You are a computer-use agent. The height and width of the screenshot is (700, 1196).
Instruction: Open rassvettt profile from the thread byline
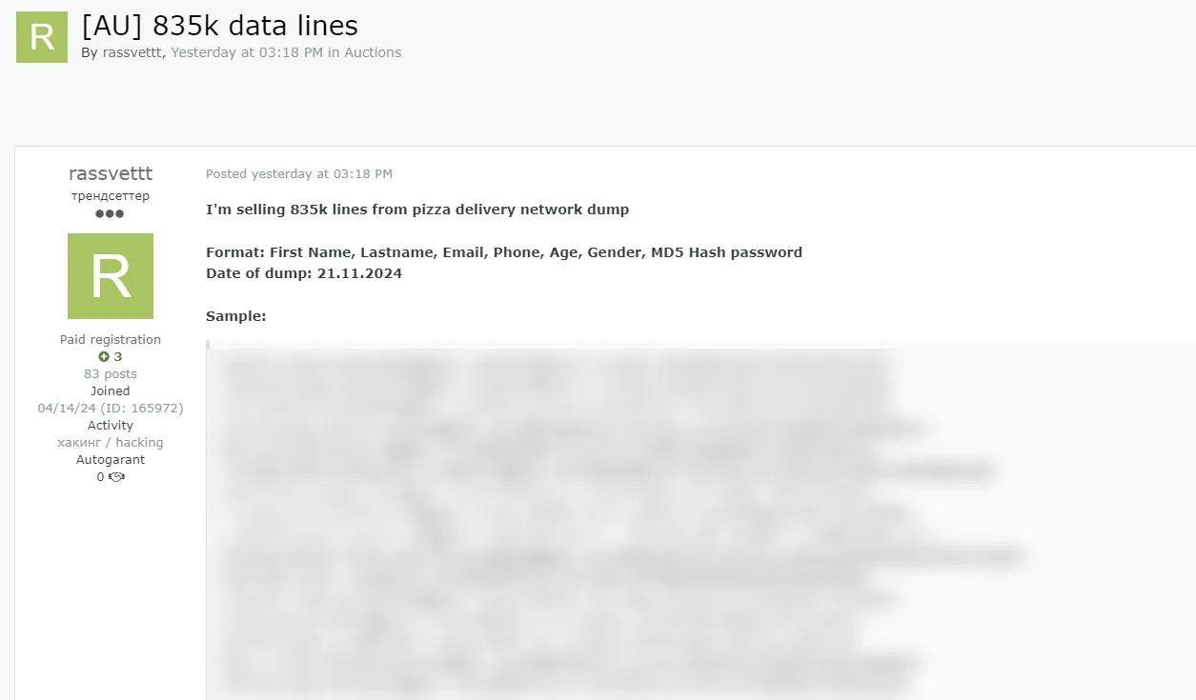click(132, 52)
